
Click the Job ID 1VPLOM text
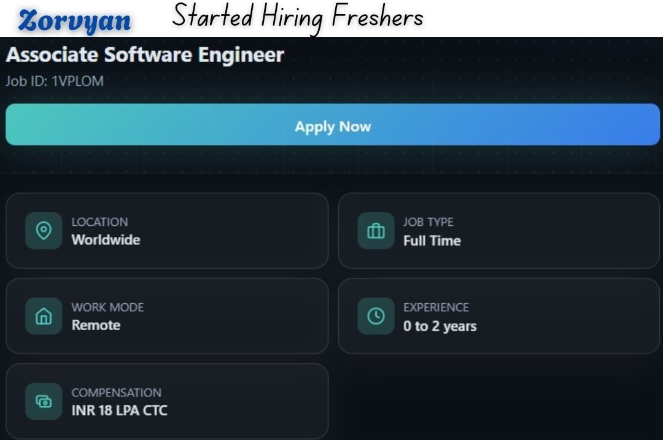pyautogui.click(x=55, y=81)
